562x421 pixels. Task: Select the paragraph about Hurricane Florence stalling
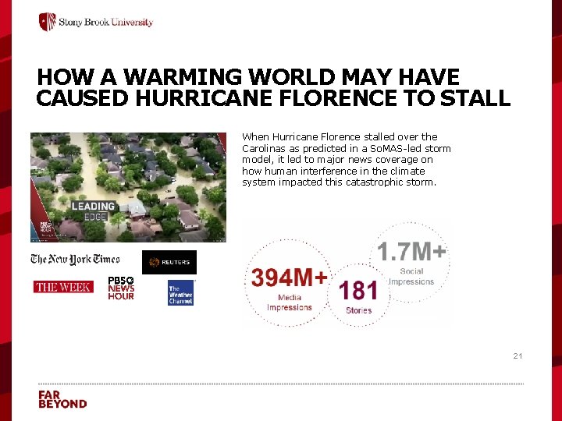pos(347,159)
